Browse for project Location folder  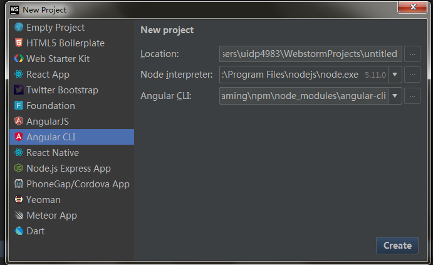tap(412, 54)
